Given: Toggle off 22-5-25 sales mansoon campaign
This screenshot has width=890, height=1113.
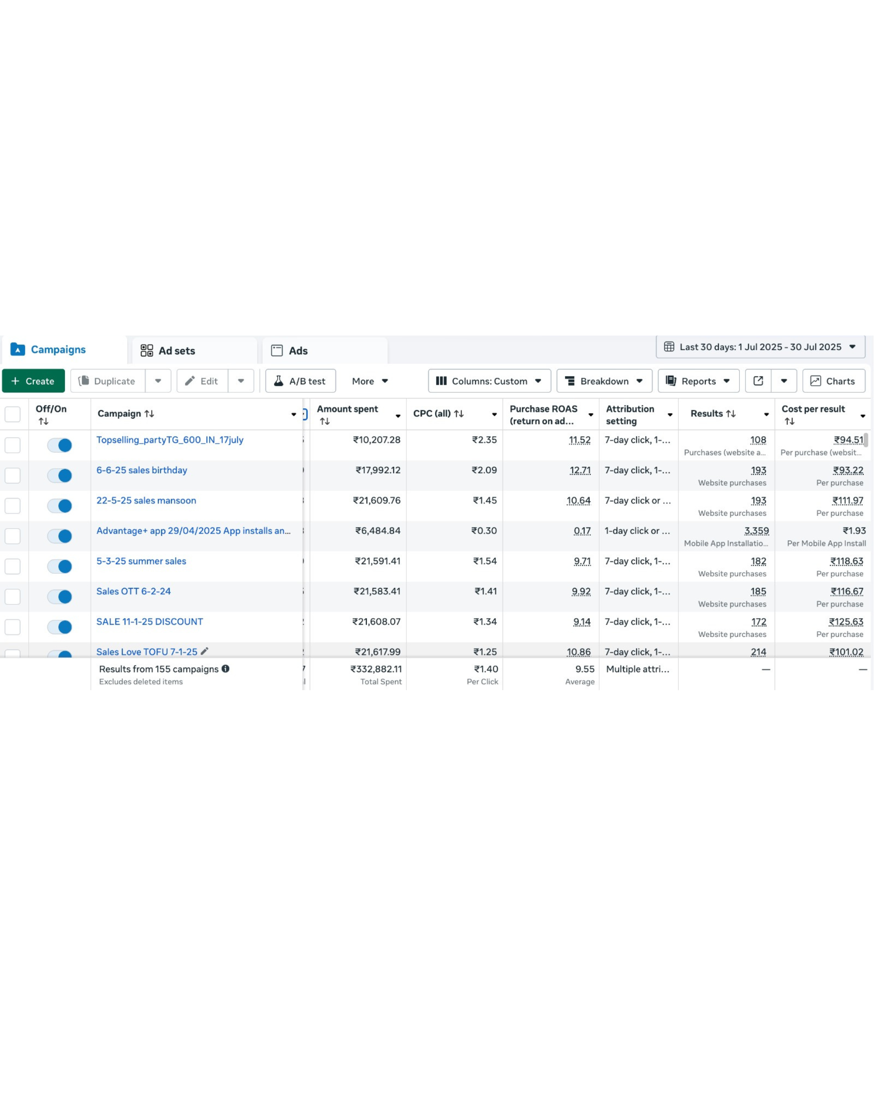Looking at the screenshot, I should [59, 506].
